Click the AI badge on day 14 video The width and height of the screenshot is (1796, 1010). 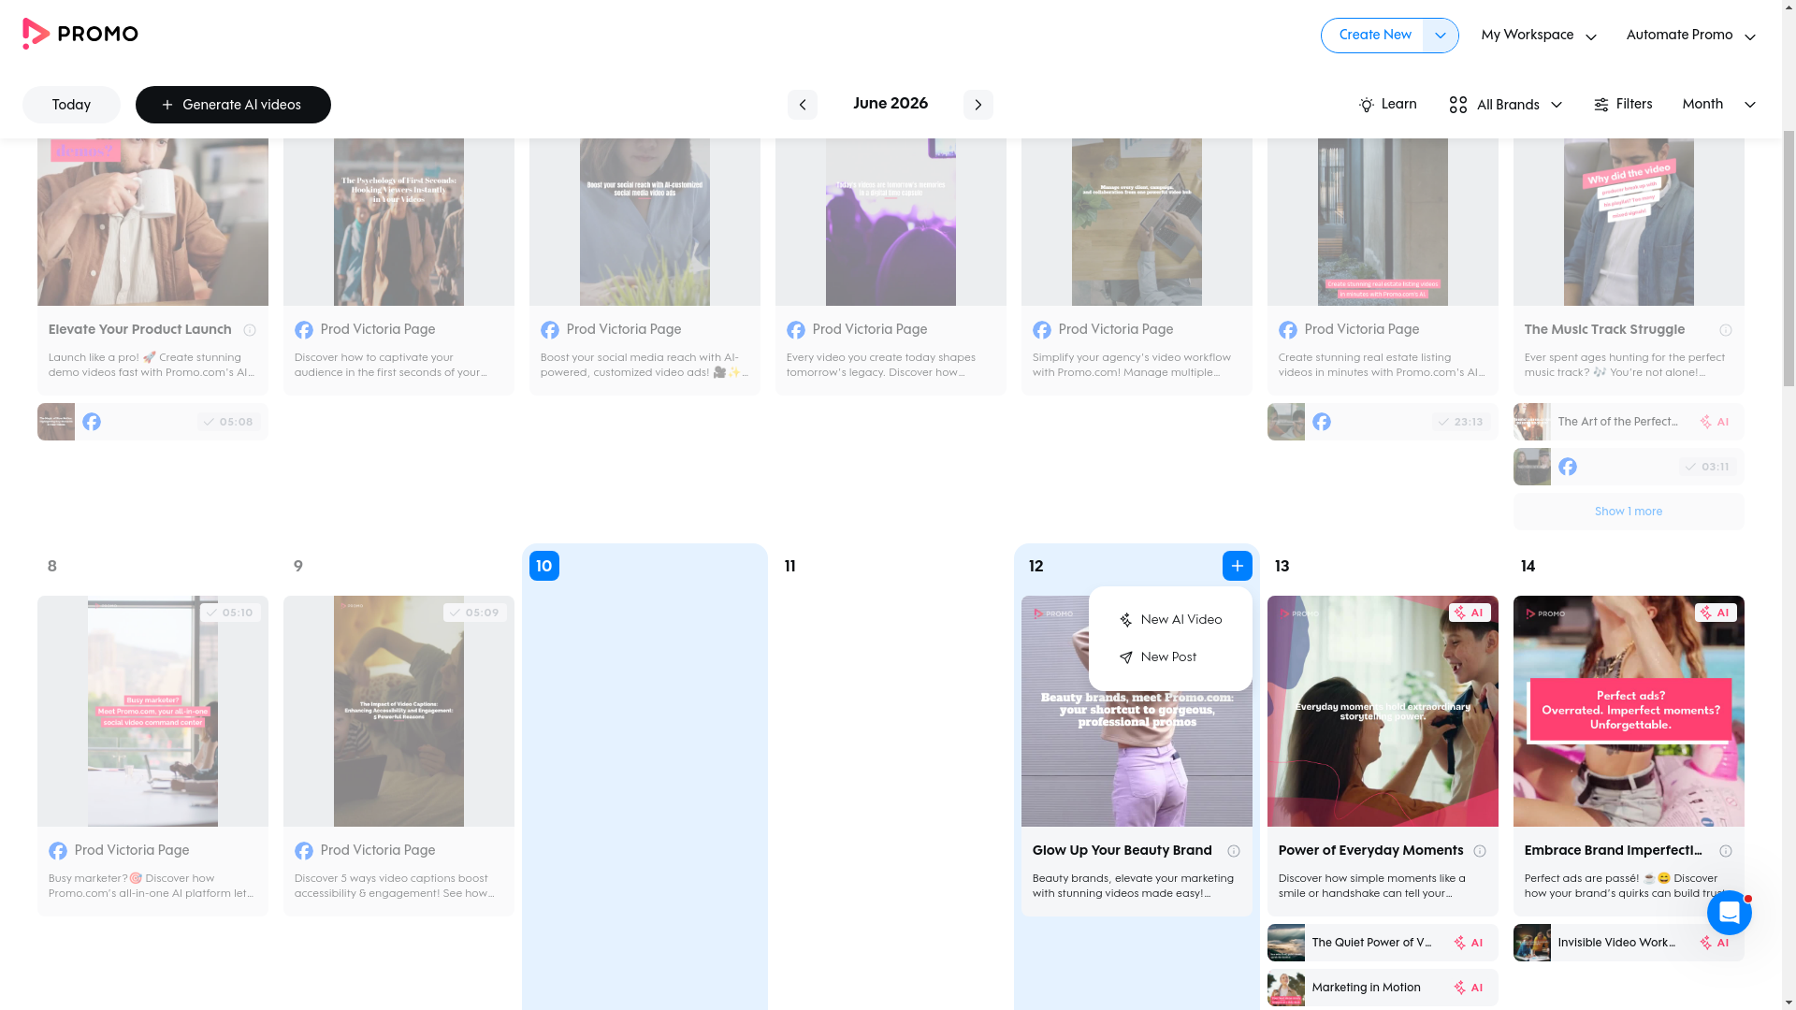1715,613
